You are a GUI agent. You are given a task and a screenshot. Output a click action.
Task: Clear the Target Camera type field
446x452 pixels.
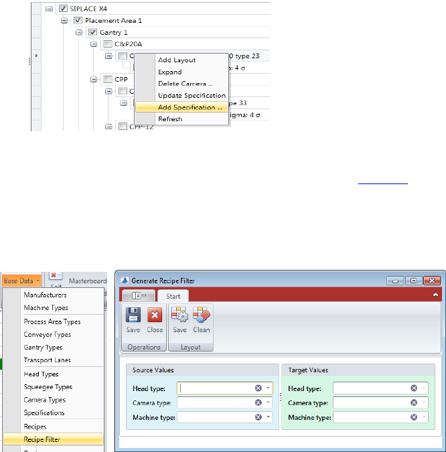pos(414,402)
